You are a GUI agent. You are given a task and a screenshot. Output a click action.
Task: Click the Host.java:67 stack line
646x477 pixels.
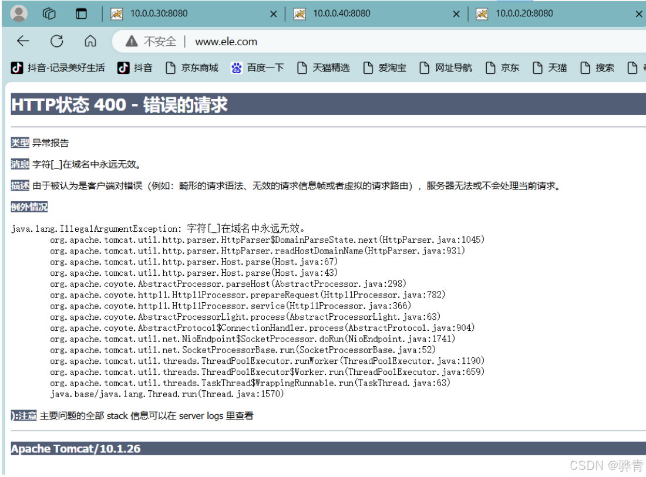tap(194, 262)
